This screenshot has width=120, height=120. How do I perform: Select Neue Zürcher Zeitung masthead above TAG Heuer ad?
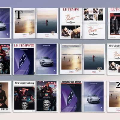[24, 83]
